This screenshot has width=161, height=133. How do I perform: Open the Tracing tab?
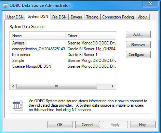[x=92, y=17]
